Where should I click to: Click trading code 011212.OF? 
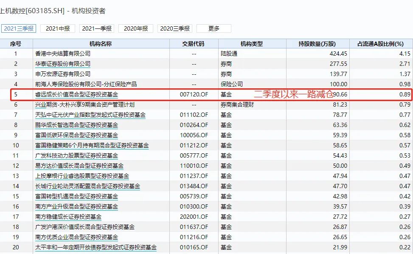[x=194, y=145]
